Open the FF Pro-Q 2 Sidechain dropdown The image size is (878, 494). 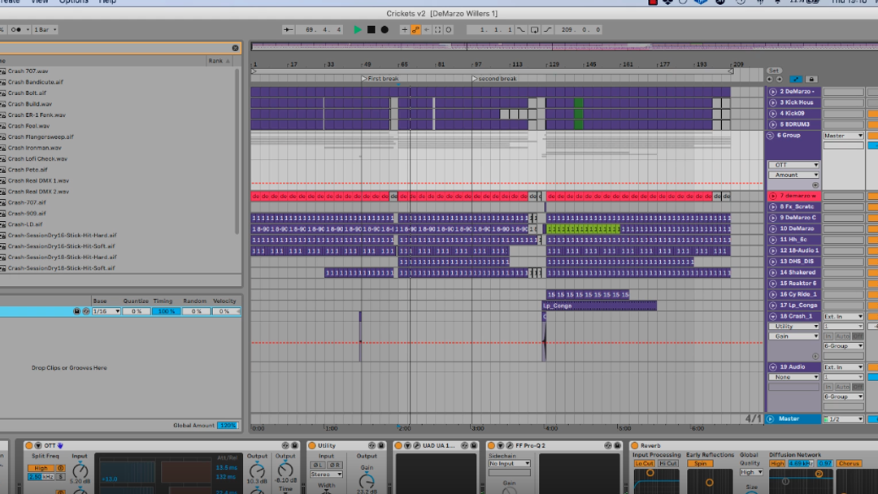pyautogui.click(x=509, y=464)
